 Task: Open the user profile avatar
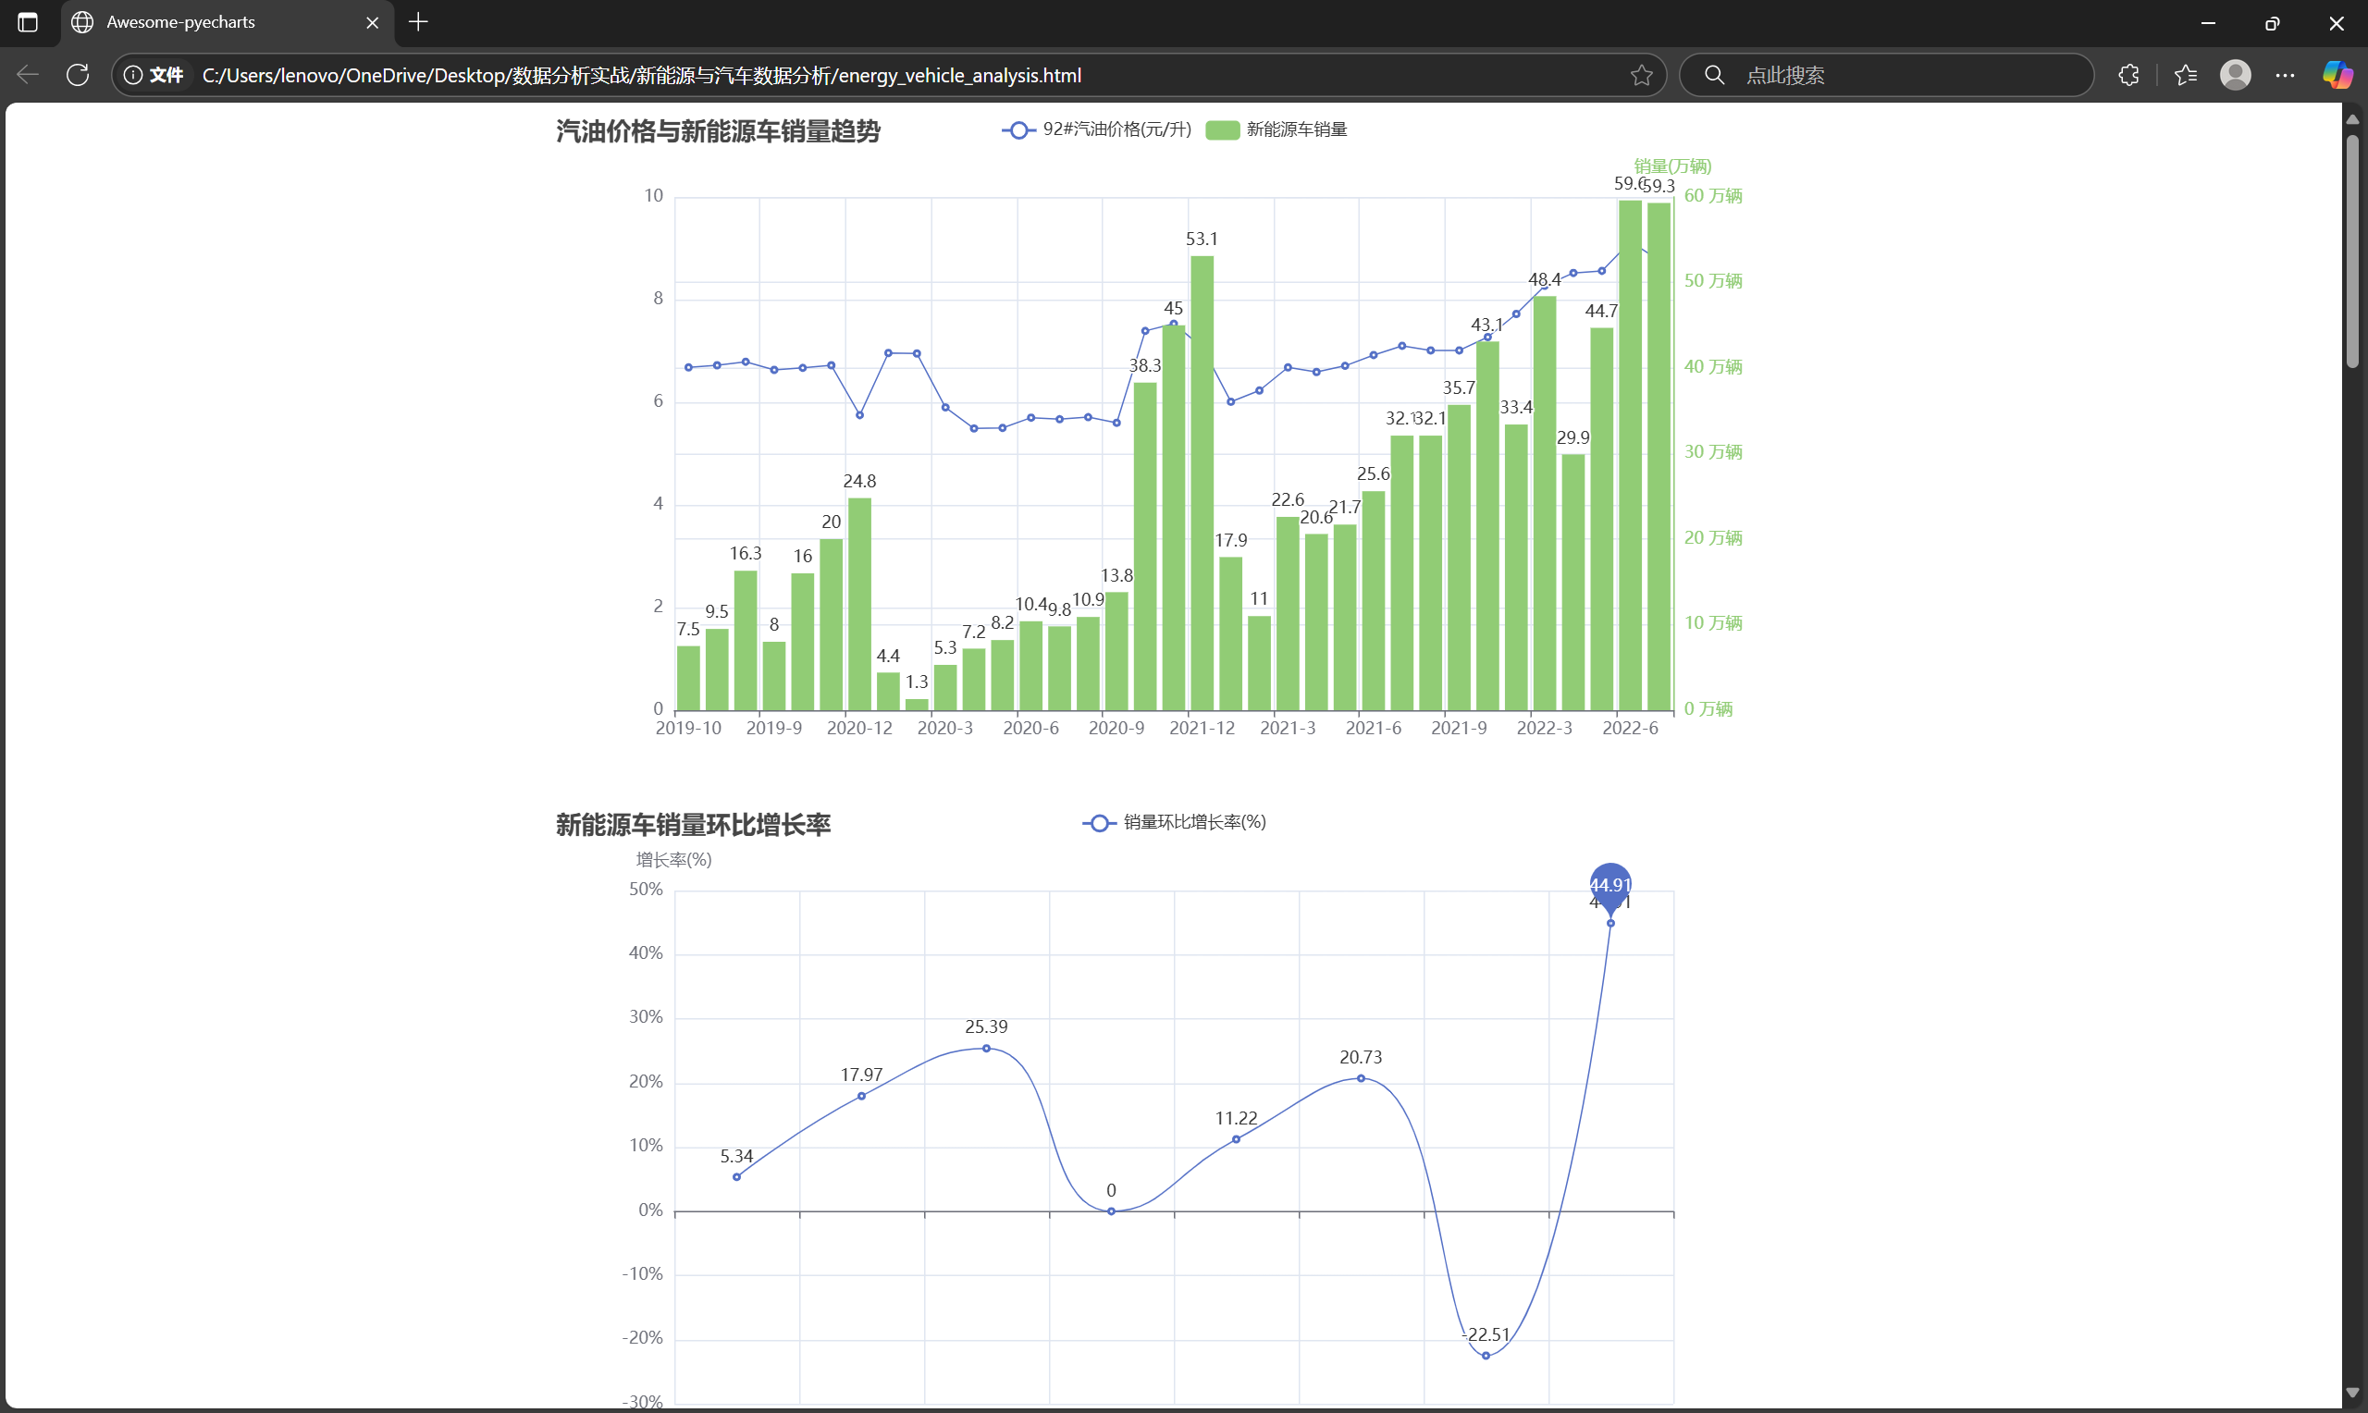(x=2235, y=74)
